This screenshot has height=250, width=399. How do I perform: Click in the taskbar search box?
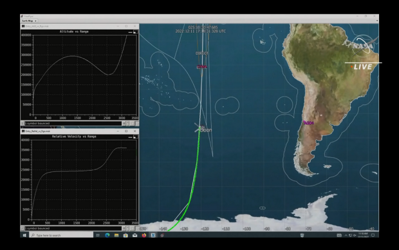61,235
